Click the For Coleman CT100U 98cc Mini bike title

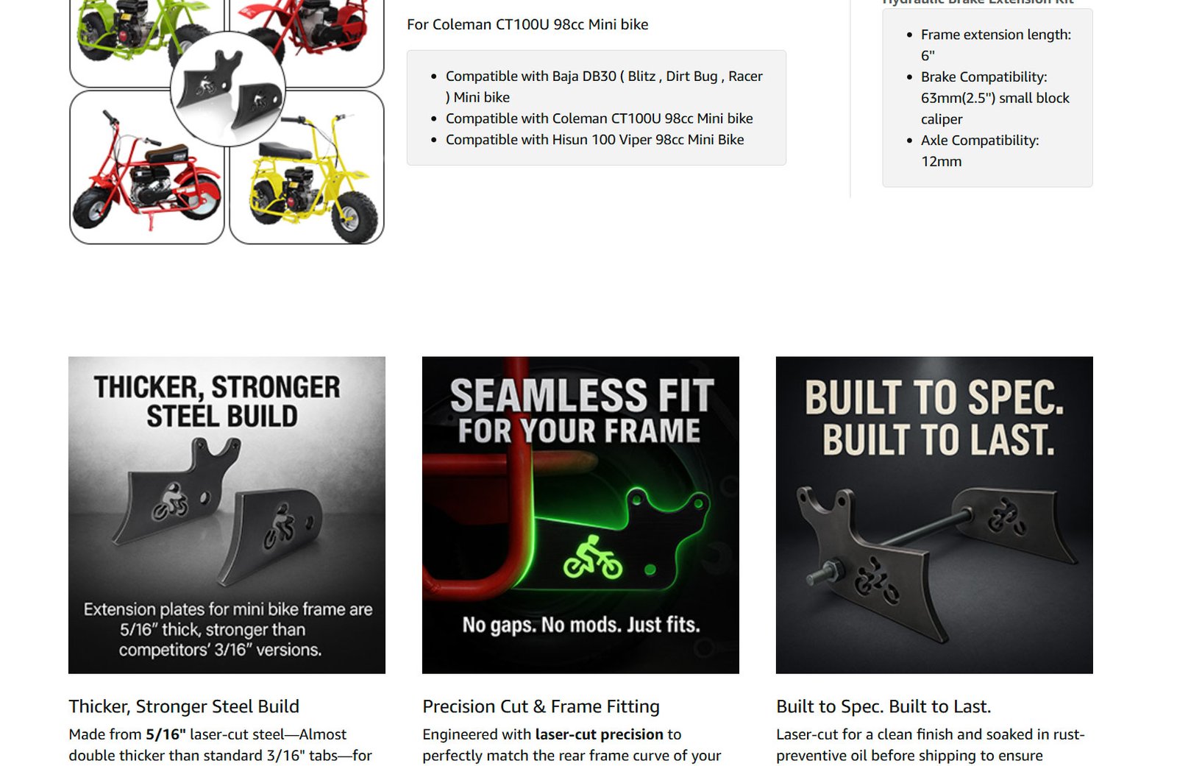pos(527,24)
